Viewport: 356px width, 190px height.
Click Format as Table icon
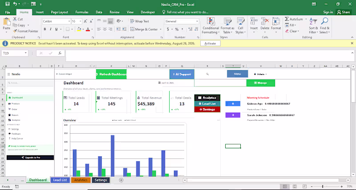click(227, 21)
